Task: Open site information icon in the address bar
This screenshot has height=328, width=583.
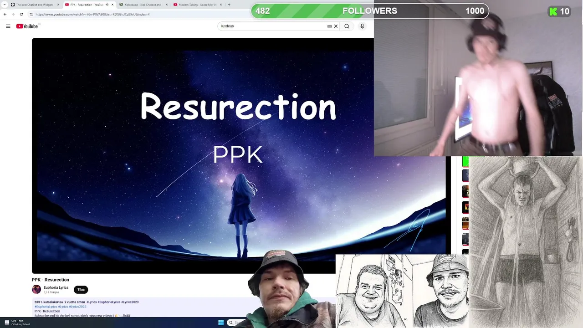Action: 31,14
